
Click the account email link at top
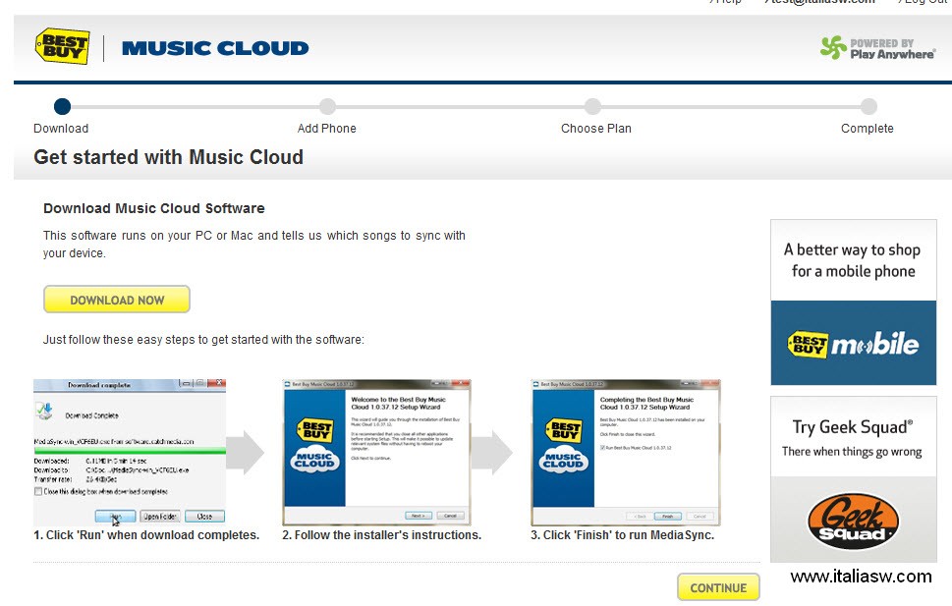tap(819, 2)
